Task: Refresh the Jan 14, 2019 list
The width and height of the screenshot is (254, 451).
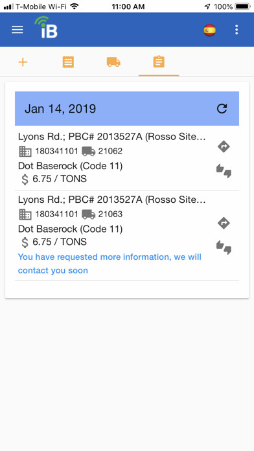Action: (222, 108)
